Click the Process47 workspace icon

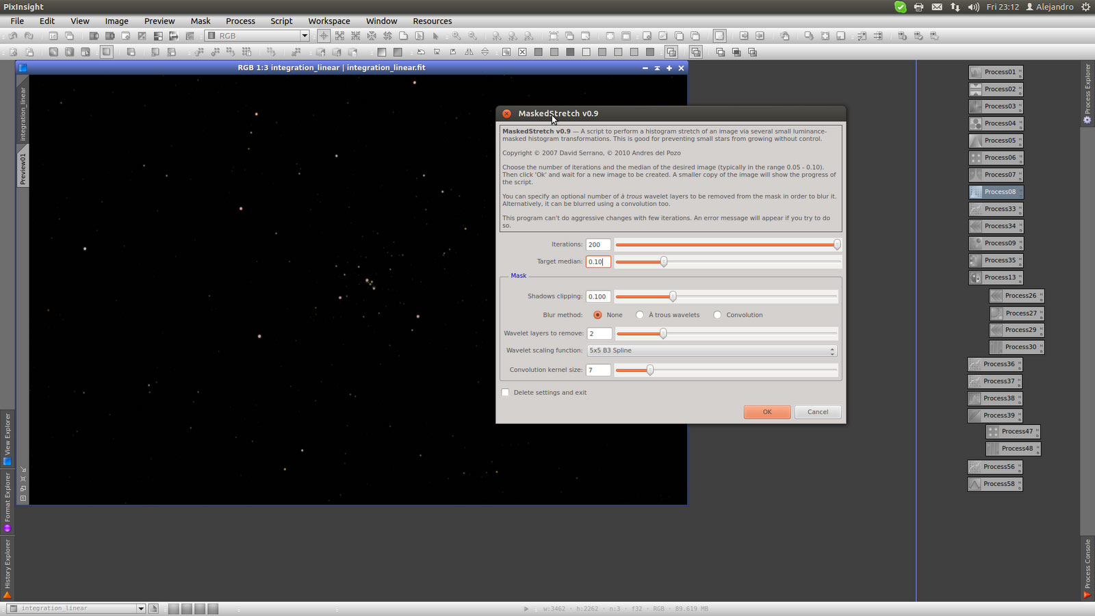point(1013,431)
